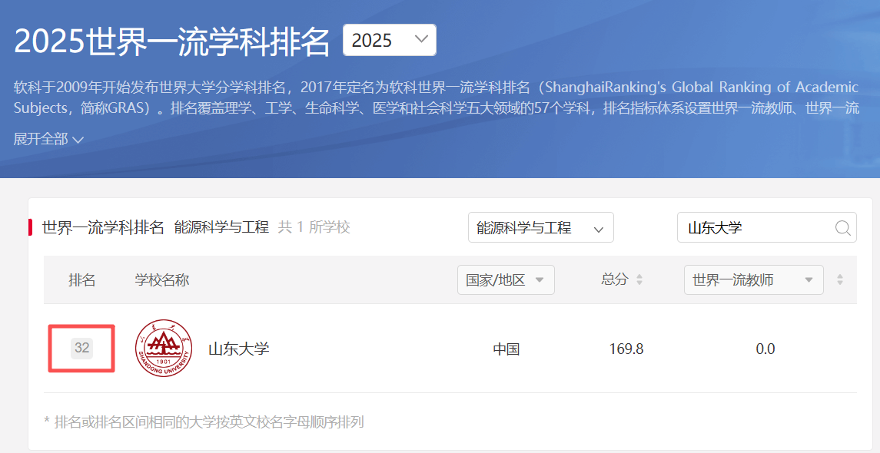Open the 国家/地区 filter dropdown

505,280
